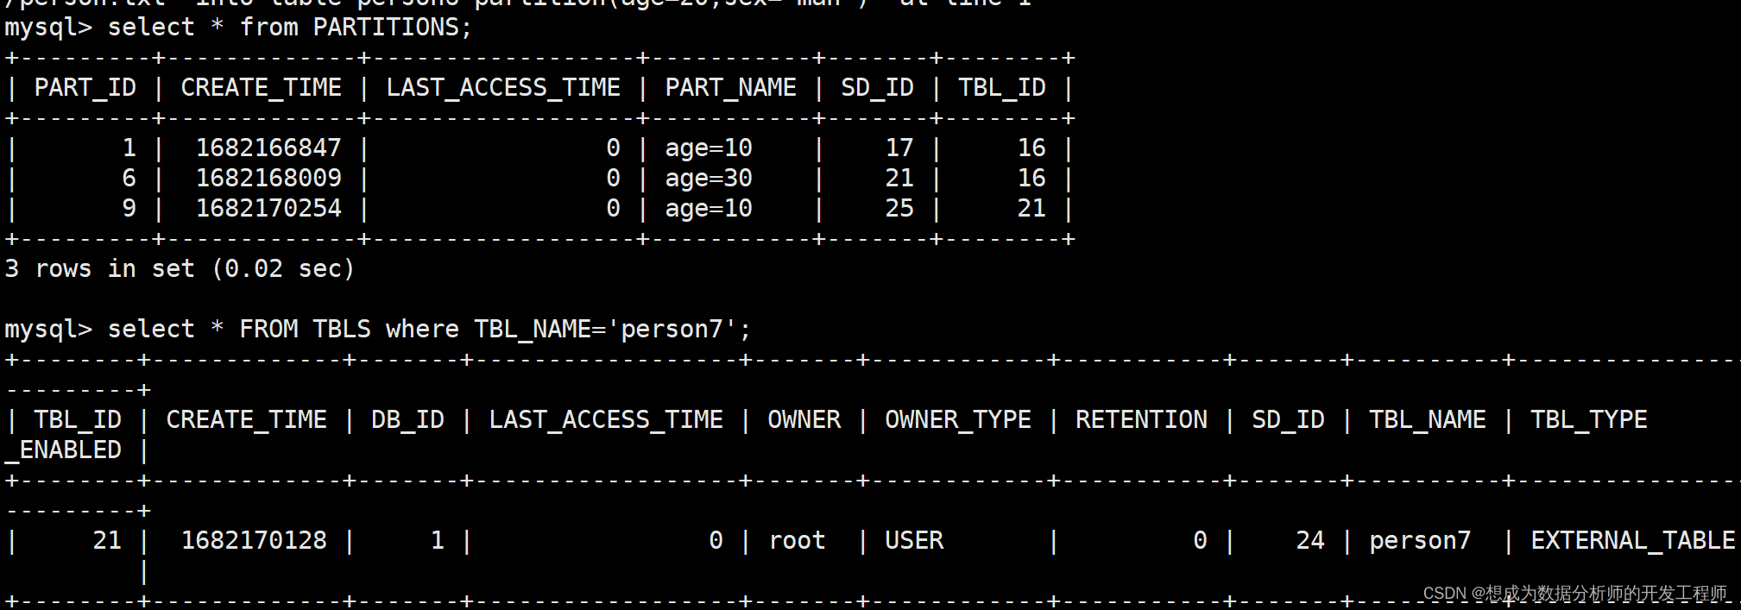
Task: Click CREATE_TIME header in the PARTITIONS result
Action: tap(262, 88)
